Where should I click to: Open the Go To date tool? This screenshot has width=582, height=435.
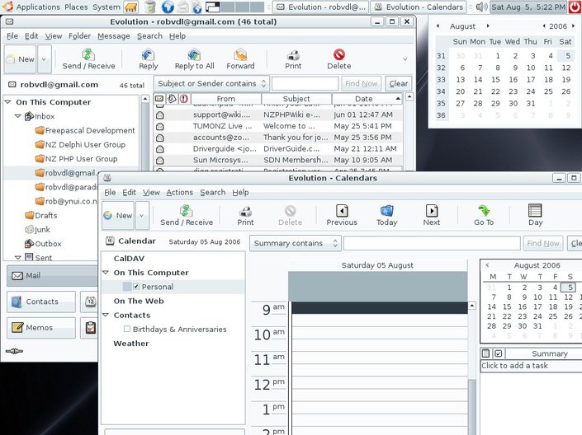click(484, 216)
